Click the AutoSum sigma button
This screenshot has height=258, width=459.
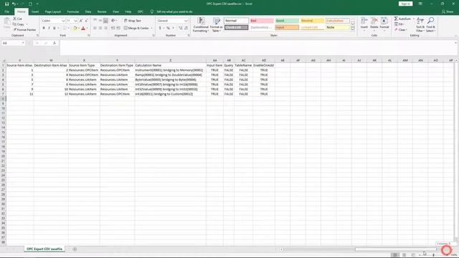click(403, 19)
